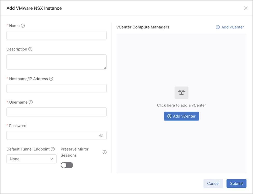
Task: Click the Cancel button
Action: click(213, 183)
